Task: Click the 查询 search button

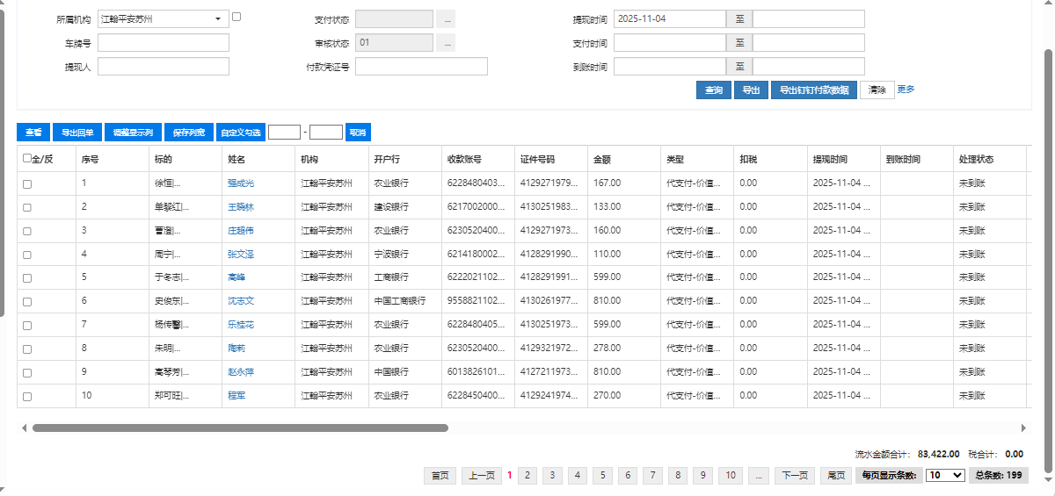Action: pos(715,90)
